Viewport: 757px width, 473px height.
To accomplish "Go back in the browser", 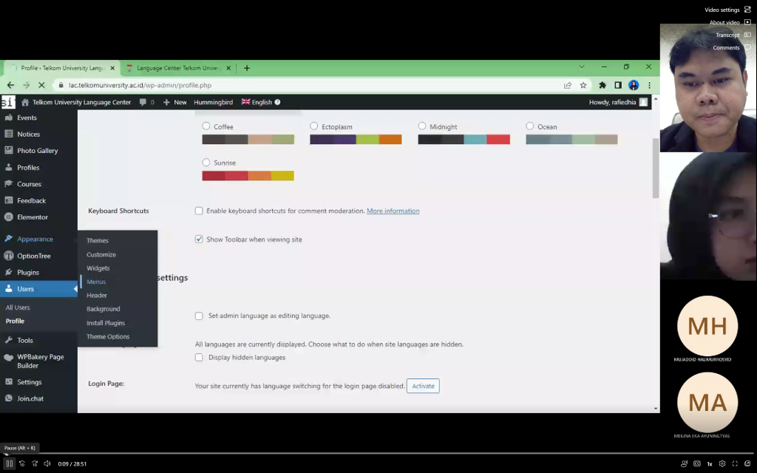I will 10,85.
